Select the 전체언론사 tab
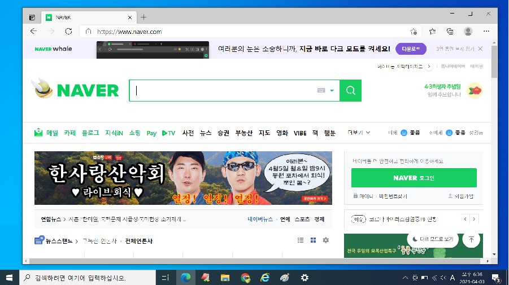509x285 pixels. (138, 241)
